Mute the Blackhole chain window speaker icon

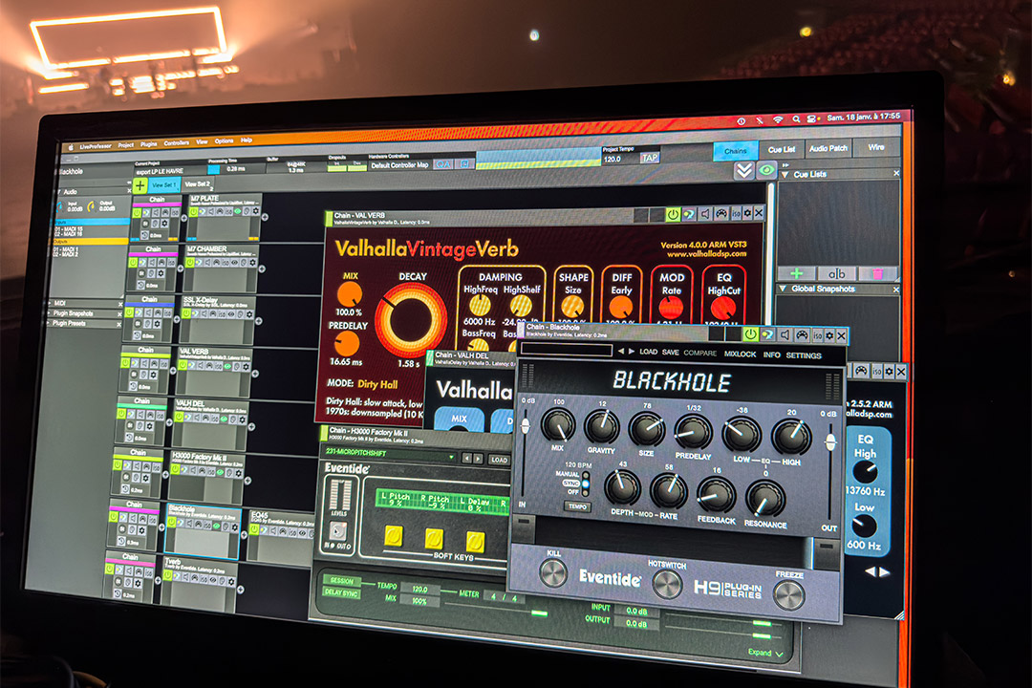785,335
